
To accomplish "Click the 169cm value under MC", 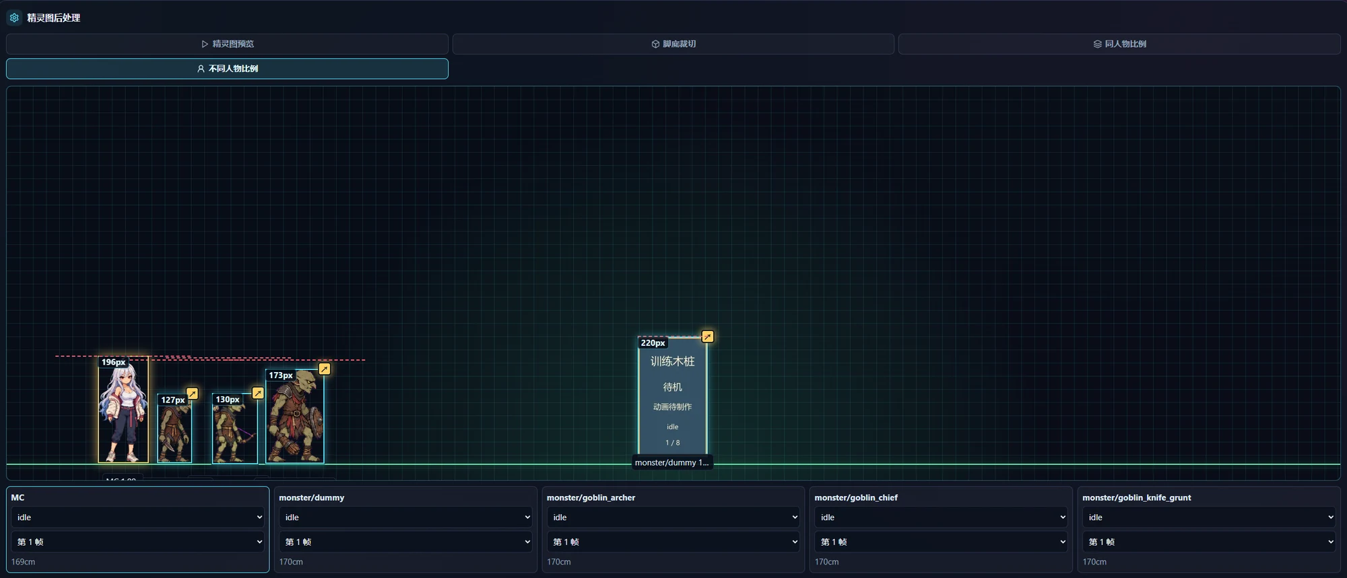I will (x=23, y=562).
